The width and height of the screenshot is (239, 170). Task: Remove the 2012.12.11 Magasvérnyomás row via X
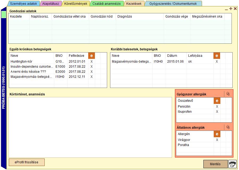point(91,77)
